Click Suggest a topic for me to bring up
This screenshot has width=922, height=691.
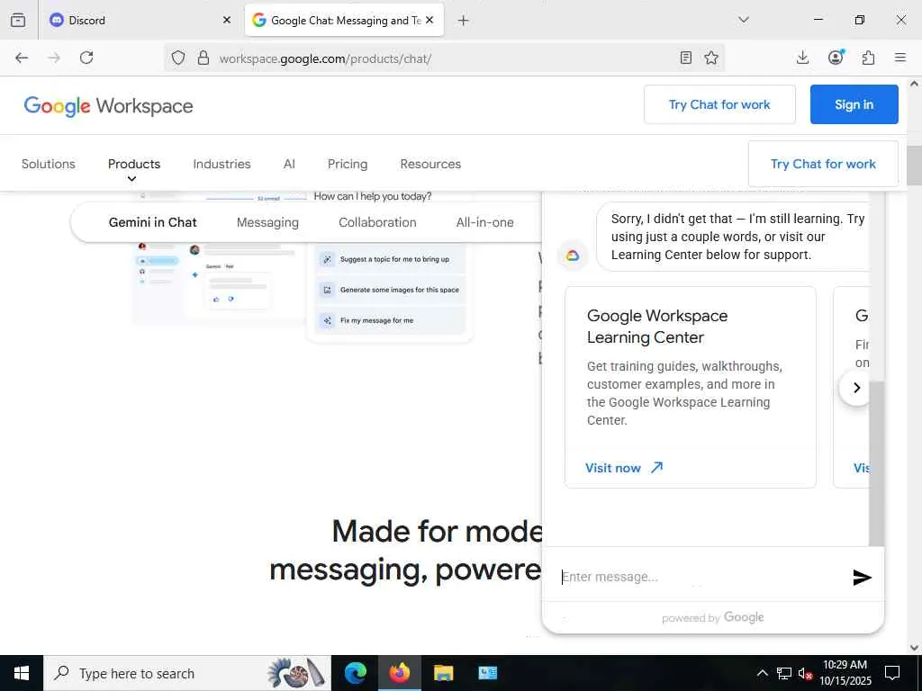click(391, 259)
